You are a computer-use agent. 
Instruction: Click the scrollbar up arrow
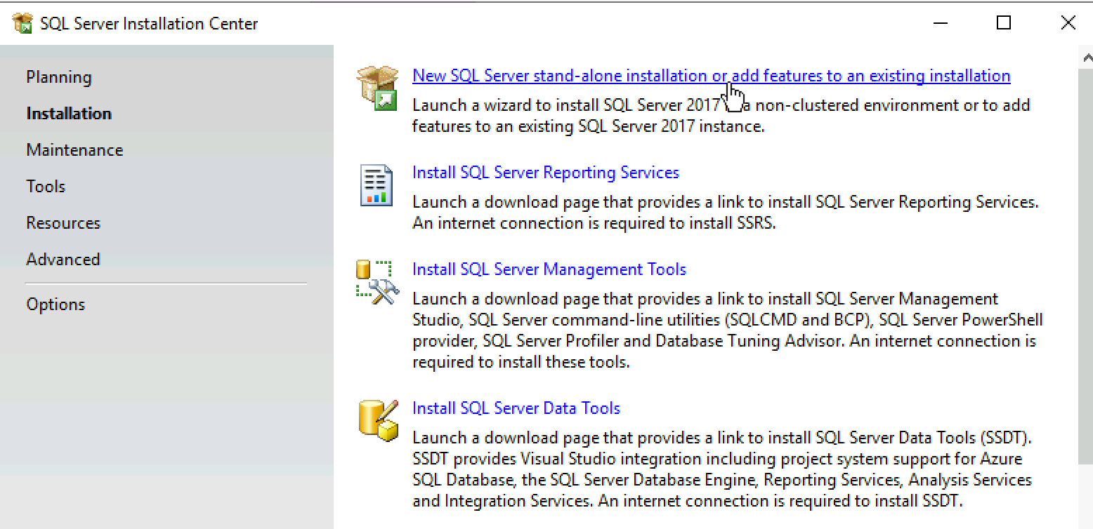pyautogui.click(x=1086, y=57)
